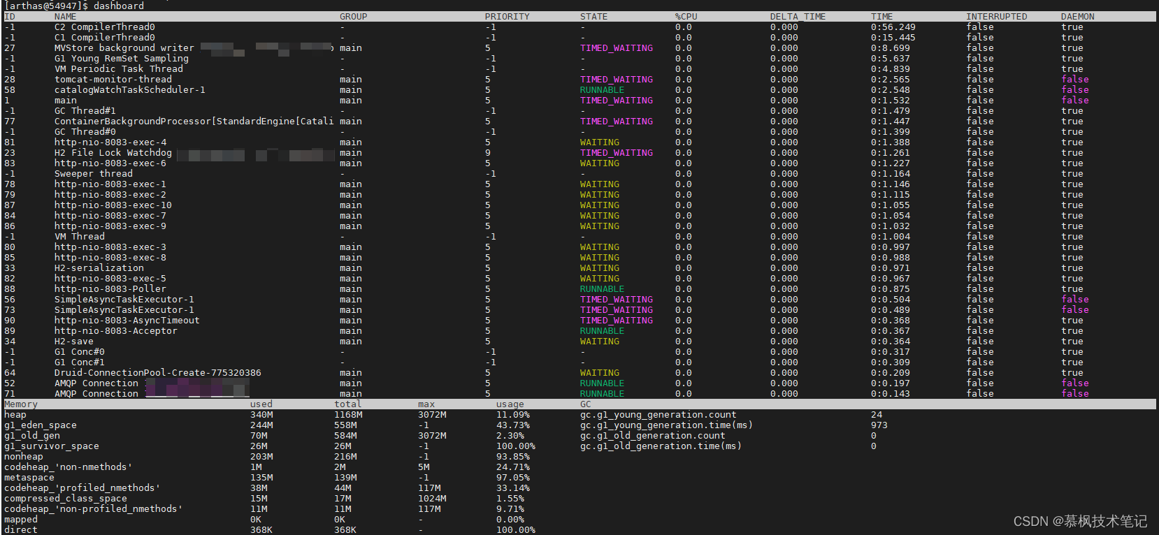The height and width of the screenshot is (535, 1159).
Task: Click the INTERRUPTED column header
Action: tap(997, 17)
